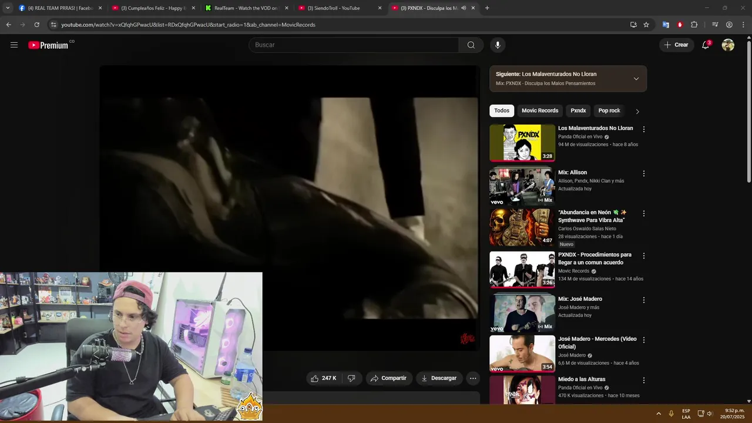This screenshot has width=752, height=423.
Task: Open options for Los Malaventurados No Lloran
Action: coord(644,129)
